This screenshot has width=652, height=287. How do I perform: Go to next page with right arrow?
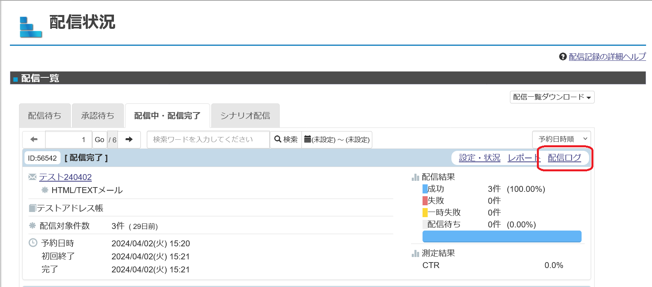coord(129,139)
